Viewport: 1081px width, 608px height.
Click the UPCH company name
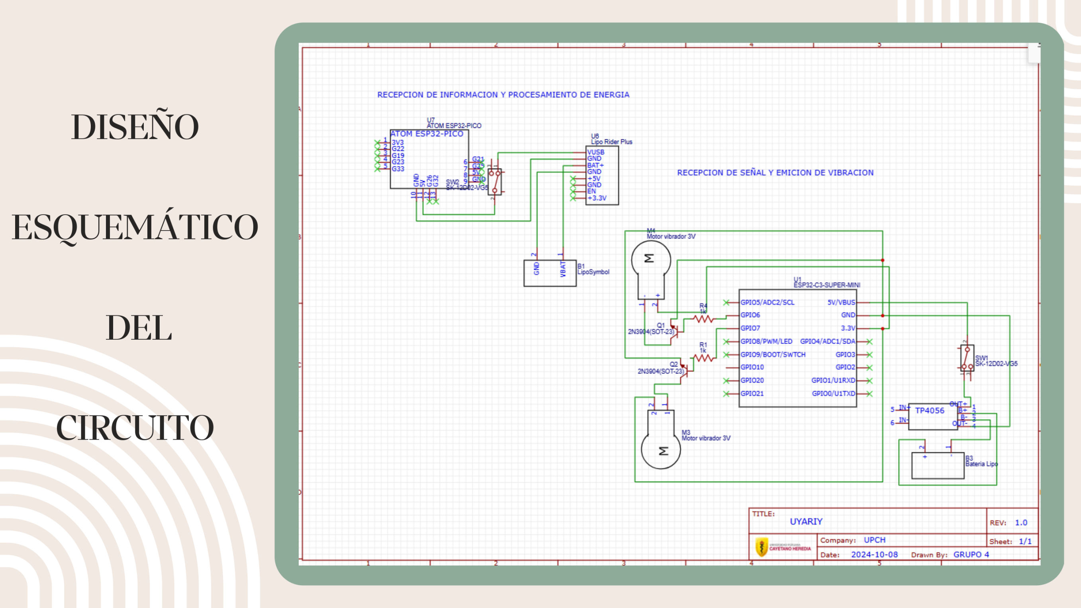[x=875, y=540]
